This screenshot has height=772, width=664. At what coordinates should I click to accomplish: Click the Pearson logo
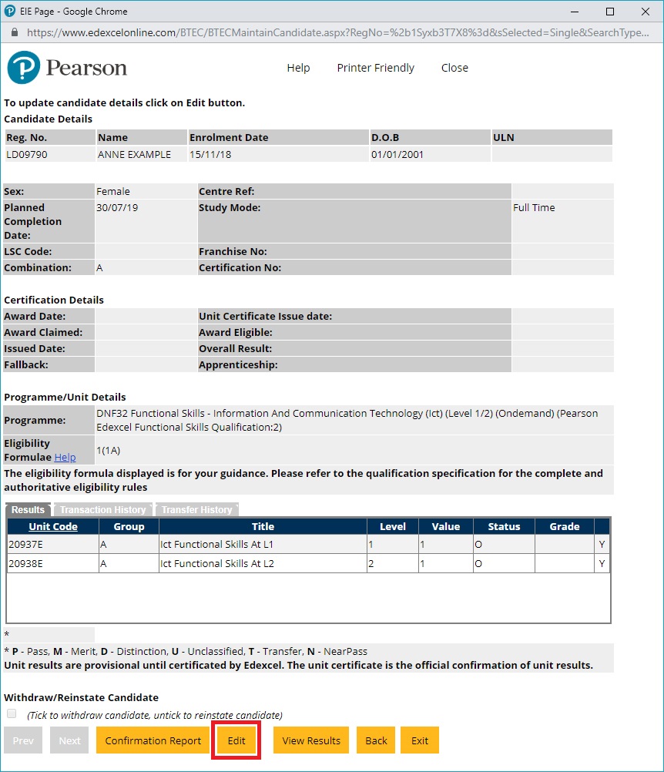67,68
